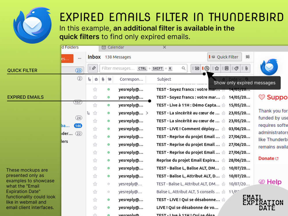Sort by the Subject column header
This screenshot has width=288, height=216.
[x=164, y=79]
